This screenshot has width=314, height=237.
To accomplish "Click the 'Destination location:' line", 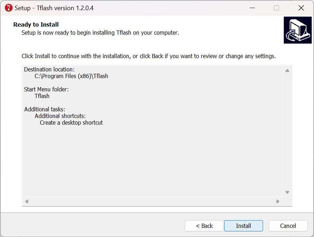I will pos(49,69).
